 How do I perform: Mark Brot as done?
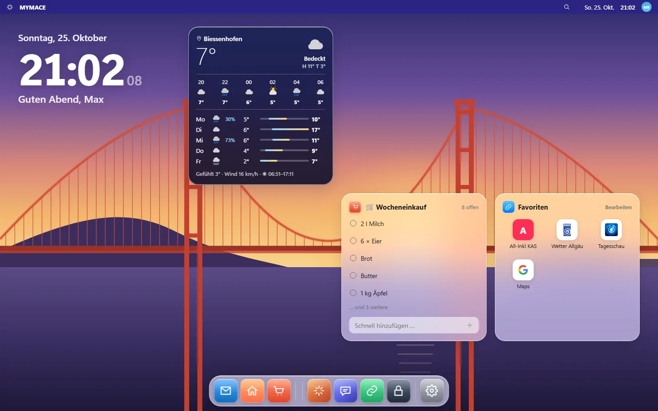point(353,258)
